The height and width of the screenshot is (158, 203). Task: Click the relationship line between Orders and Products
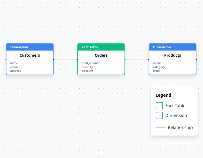(x=137, y=59)
